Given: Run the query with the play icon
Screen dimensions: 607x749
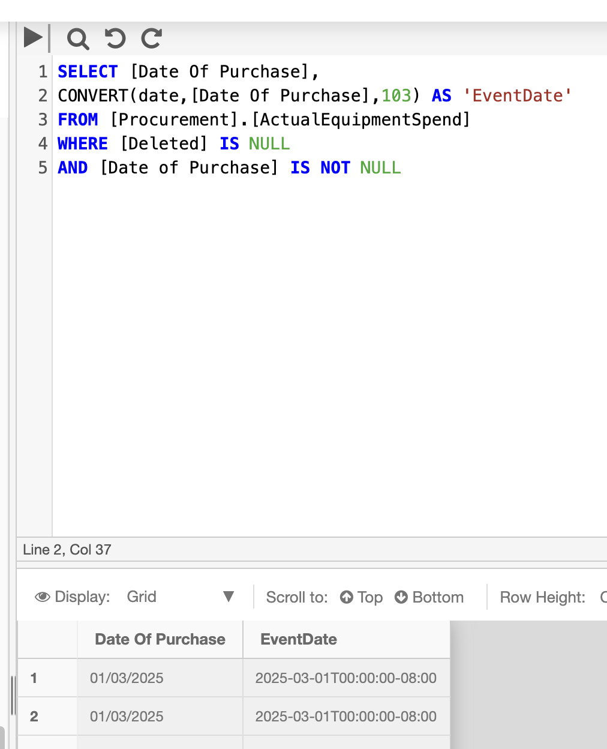Looking at the screenshot, I should point(33,38).
